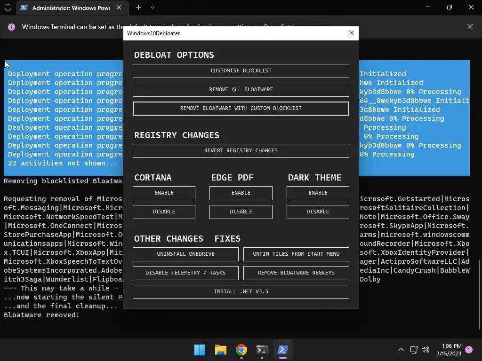Image resolution: width=482 pixels, height=361 pixels.
Task: Open network status icon in tray
Action: 414,350
